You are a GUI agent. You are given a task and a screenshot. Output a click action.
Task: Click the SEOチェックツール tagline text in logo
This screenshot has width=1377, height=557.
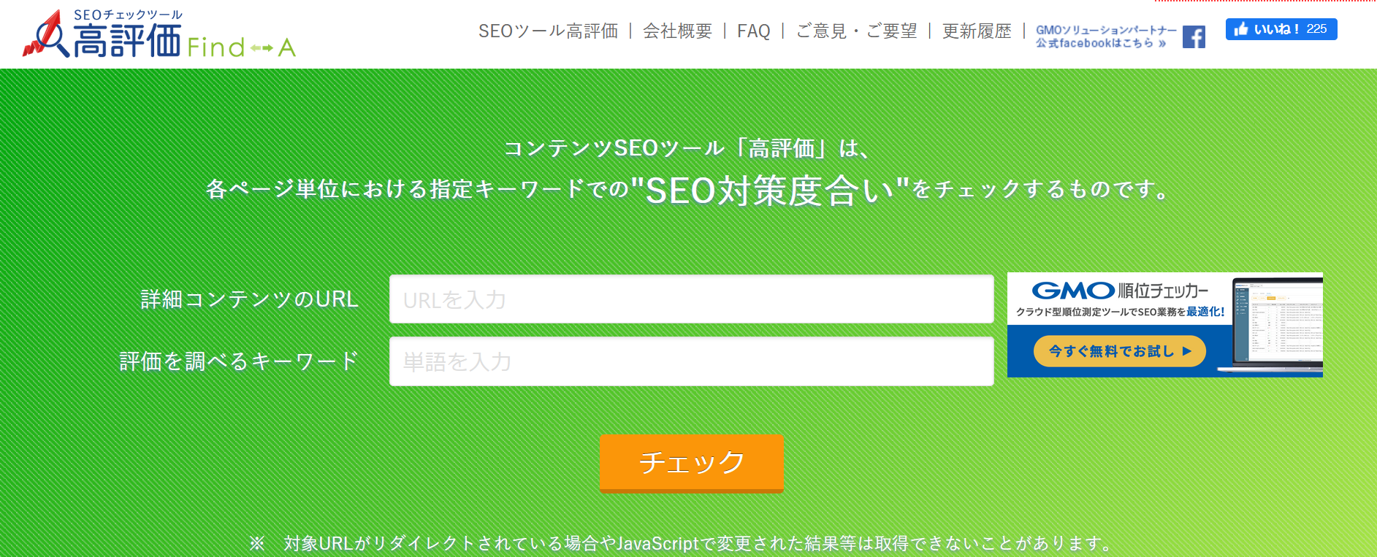128,15
